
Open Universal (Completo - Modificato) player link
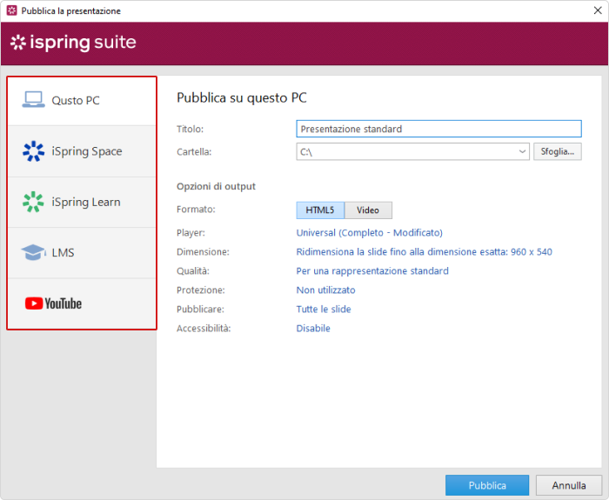370,232
